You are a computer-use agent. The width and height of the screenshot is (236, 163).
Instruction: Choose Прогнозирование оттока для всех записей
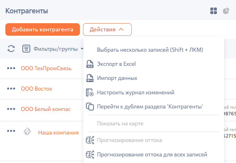click(152, 155)
